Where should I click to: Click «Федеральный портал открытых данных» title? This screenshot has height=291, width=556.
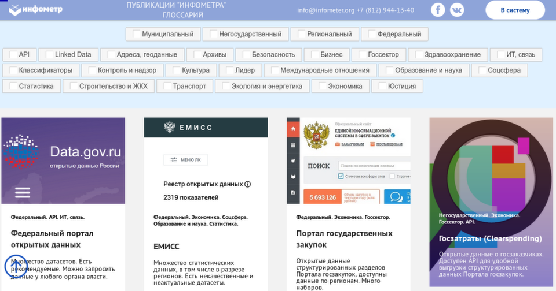point(52,239)
